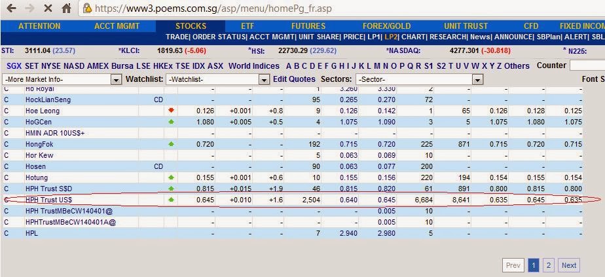Click TRADE in the stocks submenu

click(177, 37)
